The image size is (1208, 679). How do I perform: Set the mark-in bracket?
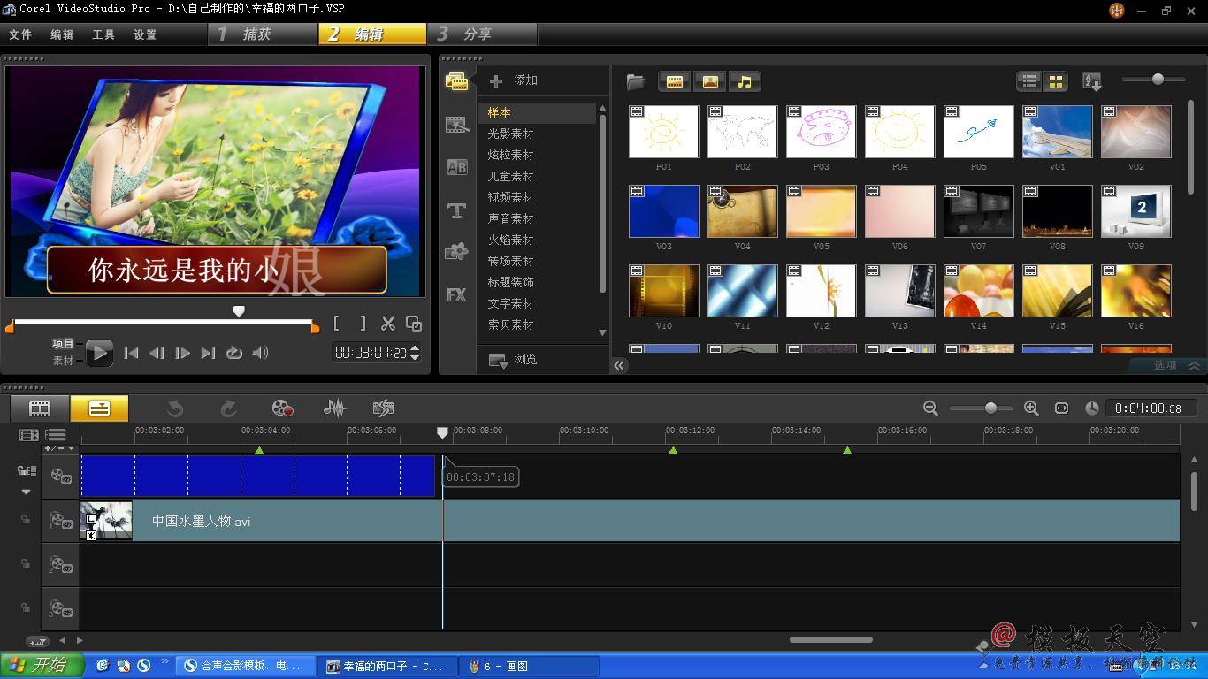pos(337,324)
